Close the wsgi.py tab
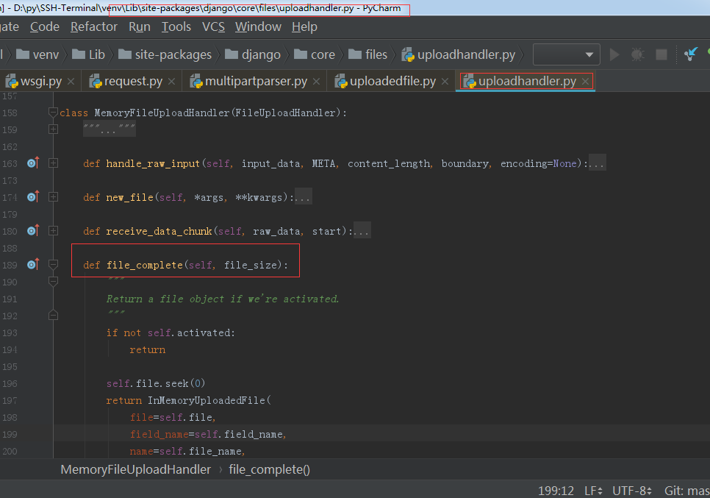Viewport: 710px width, 498px height. (71, 82)
